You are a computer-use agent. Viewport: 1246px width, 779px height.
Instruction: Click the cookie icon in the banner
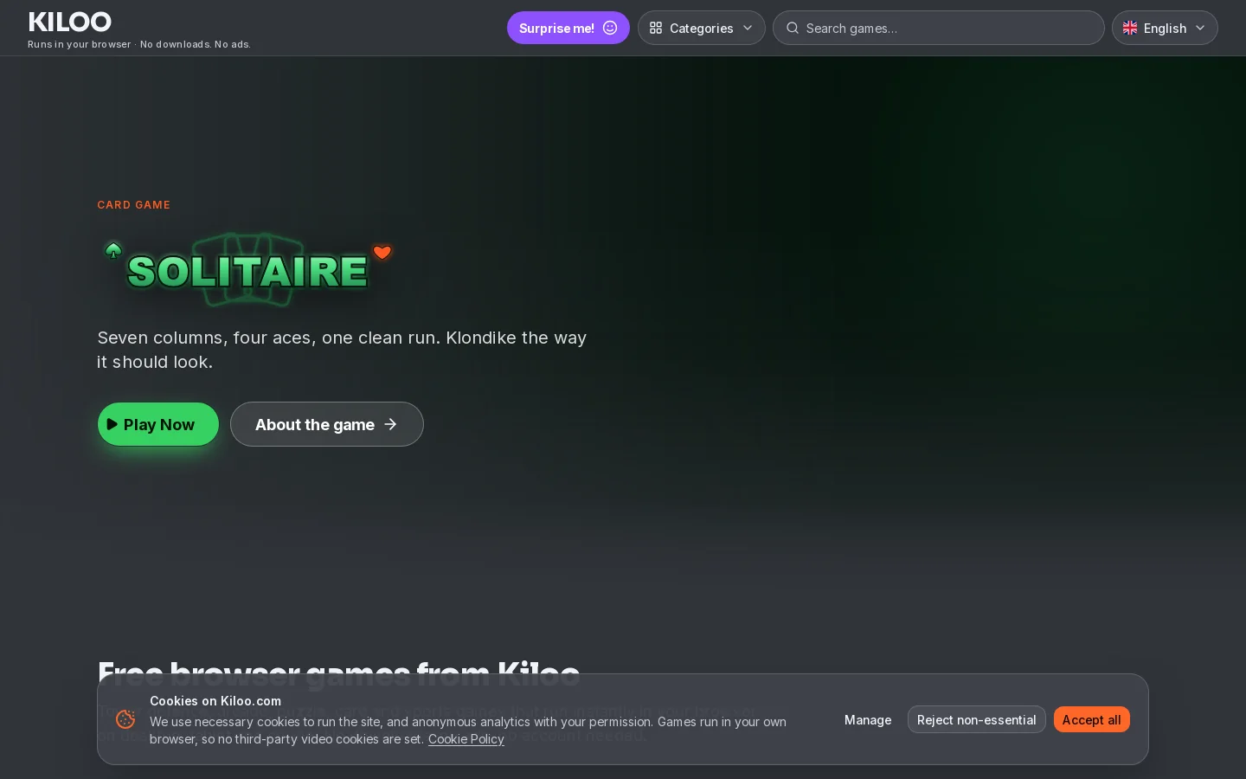tap(125, 719)
